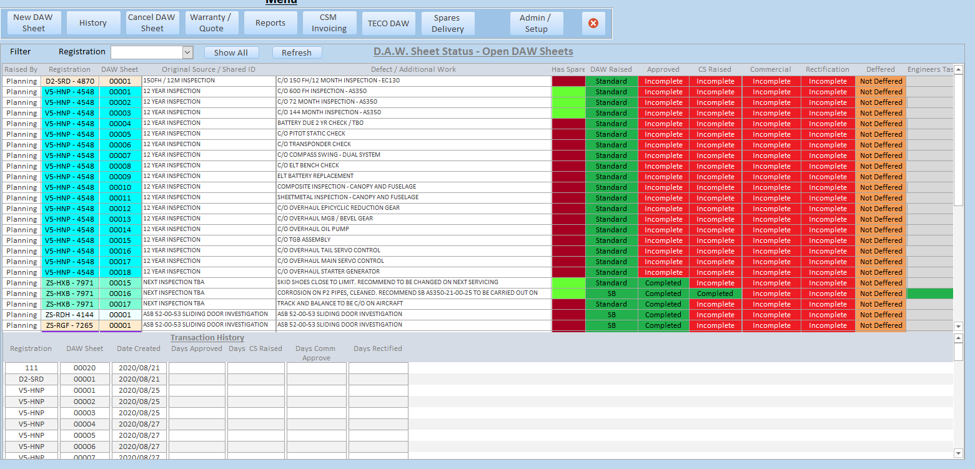Click scroll down arrow of Transaction History
The image size is (975, 469).
click(x=959, y=453)
